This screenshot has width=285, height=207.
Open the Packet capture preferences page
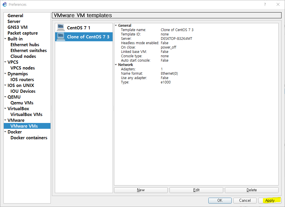pos(23,33)
